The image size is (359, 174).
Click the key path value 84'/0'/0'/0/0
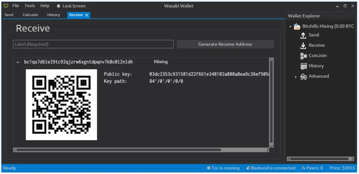(166, 81)
